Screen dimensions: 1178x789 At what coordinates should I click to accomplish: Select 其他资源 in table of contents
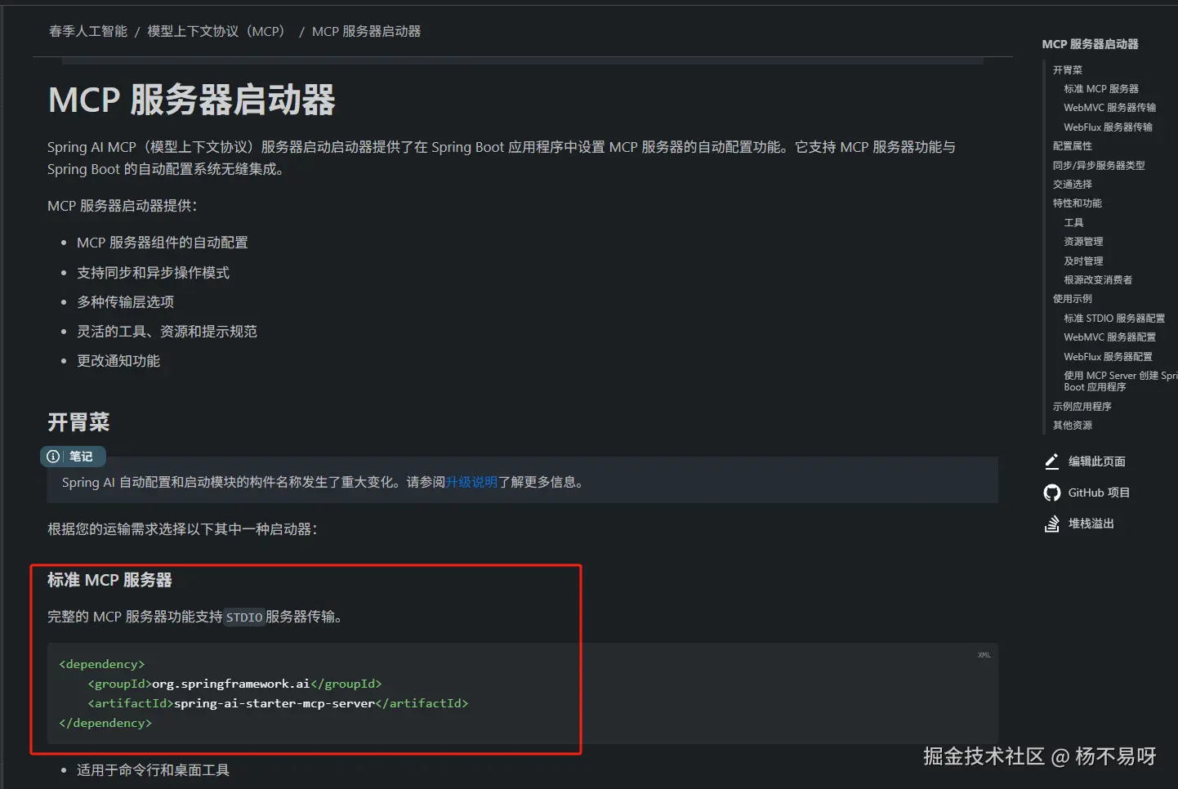[x=1072, y=426]
